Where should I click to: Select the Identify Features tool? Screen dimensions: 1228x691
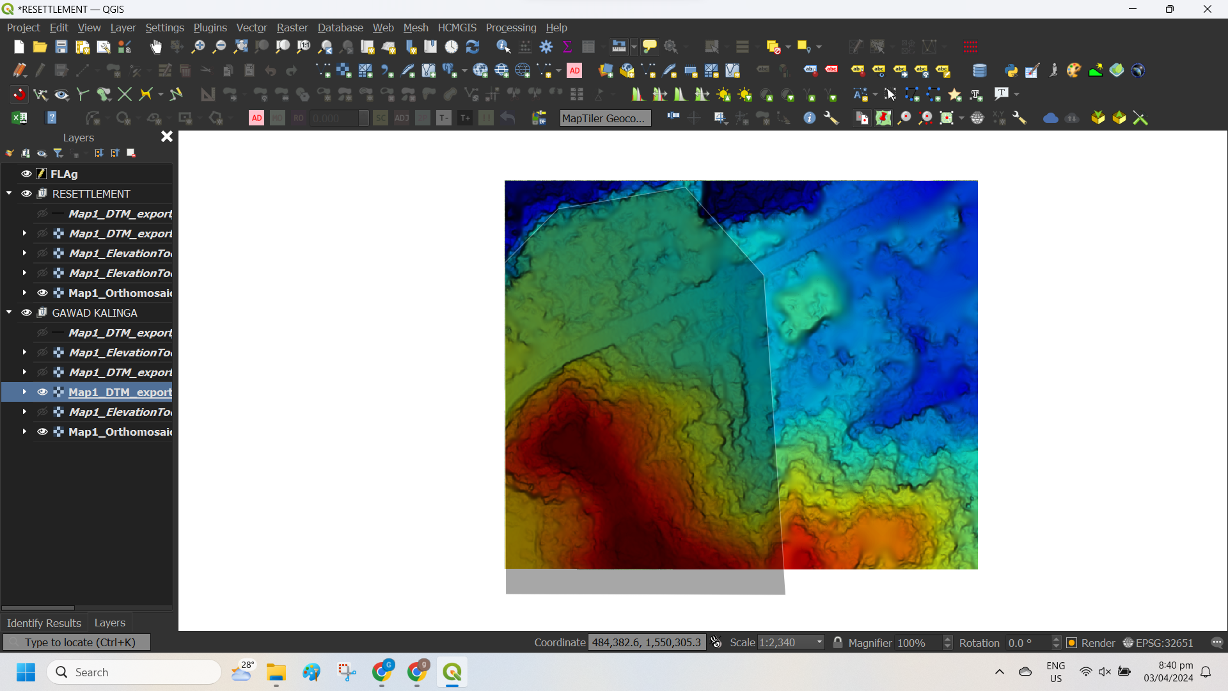pyautogui.click(x=503, y=47)
